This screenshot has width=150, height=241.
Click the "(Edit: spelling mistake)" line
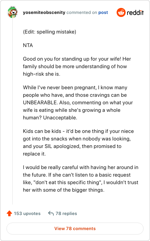(x=49, y=32)
